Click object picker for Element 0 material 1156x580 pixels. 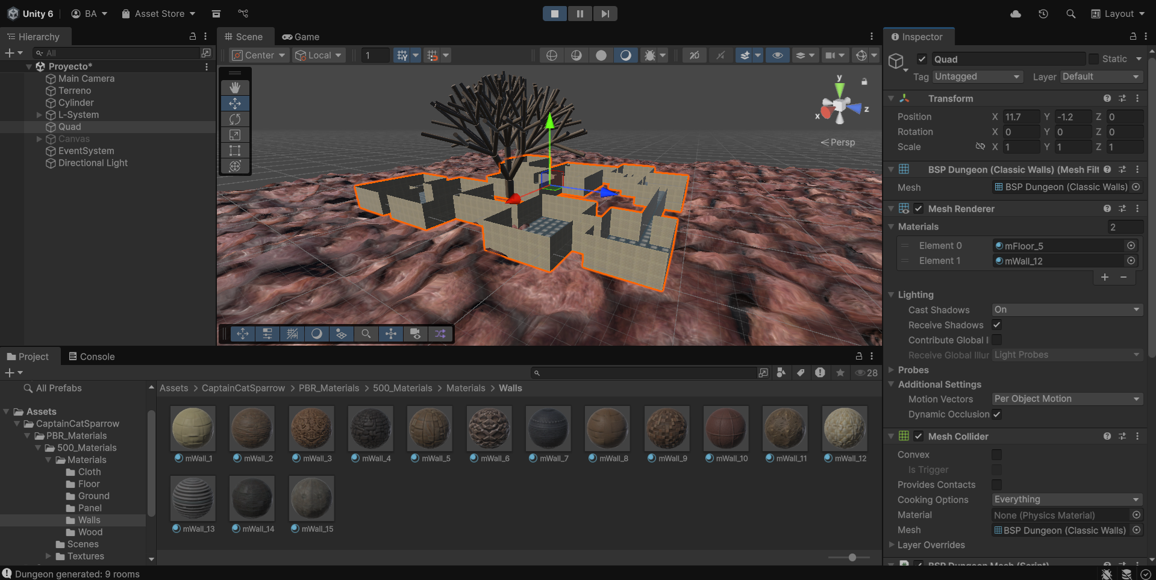[x=1131, y=246]
